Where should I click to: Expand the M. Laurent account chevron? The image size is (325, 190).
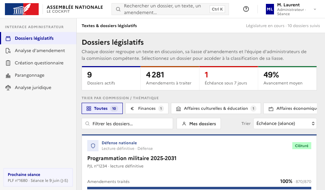click(x=315, y=9)
